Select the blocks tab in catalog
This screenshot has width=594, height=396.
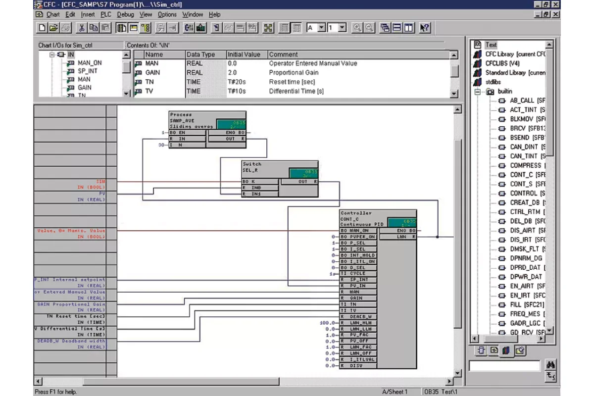pos(481,350)
